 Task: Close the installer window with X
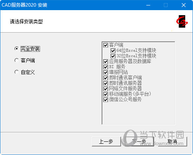tap(184, 5)
